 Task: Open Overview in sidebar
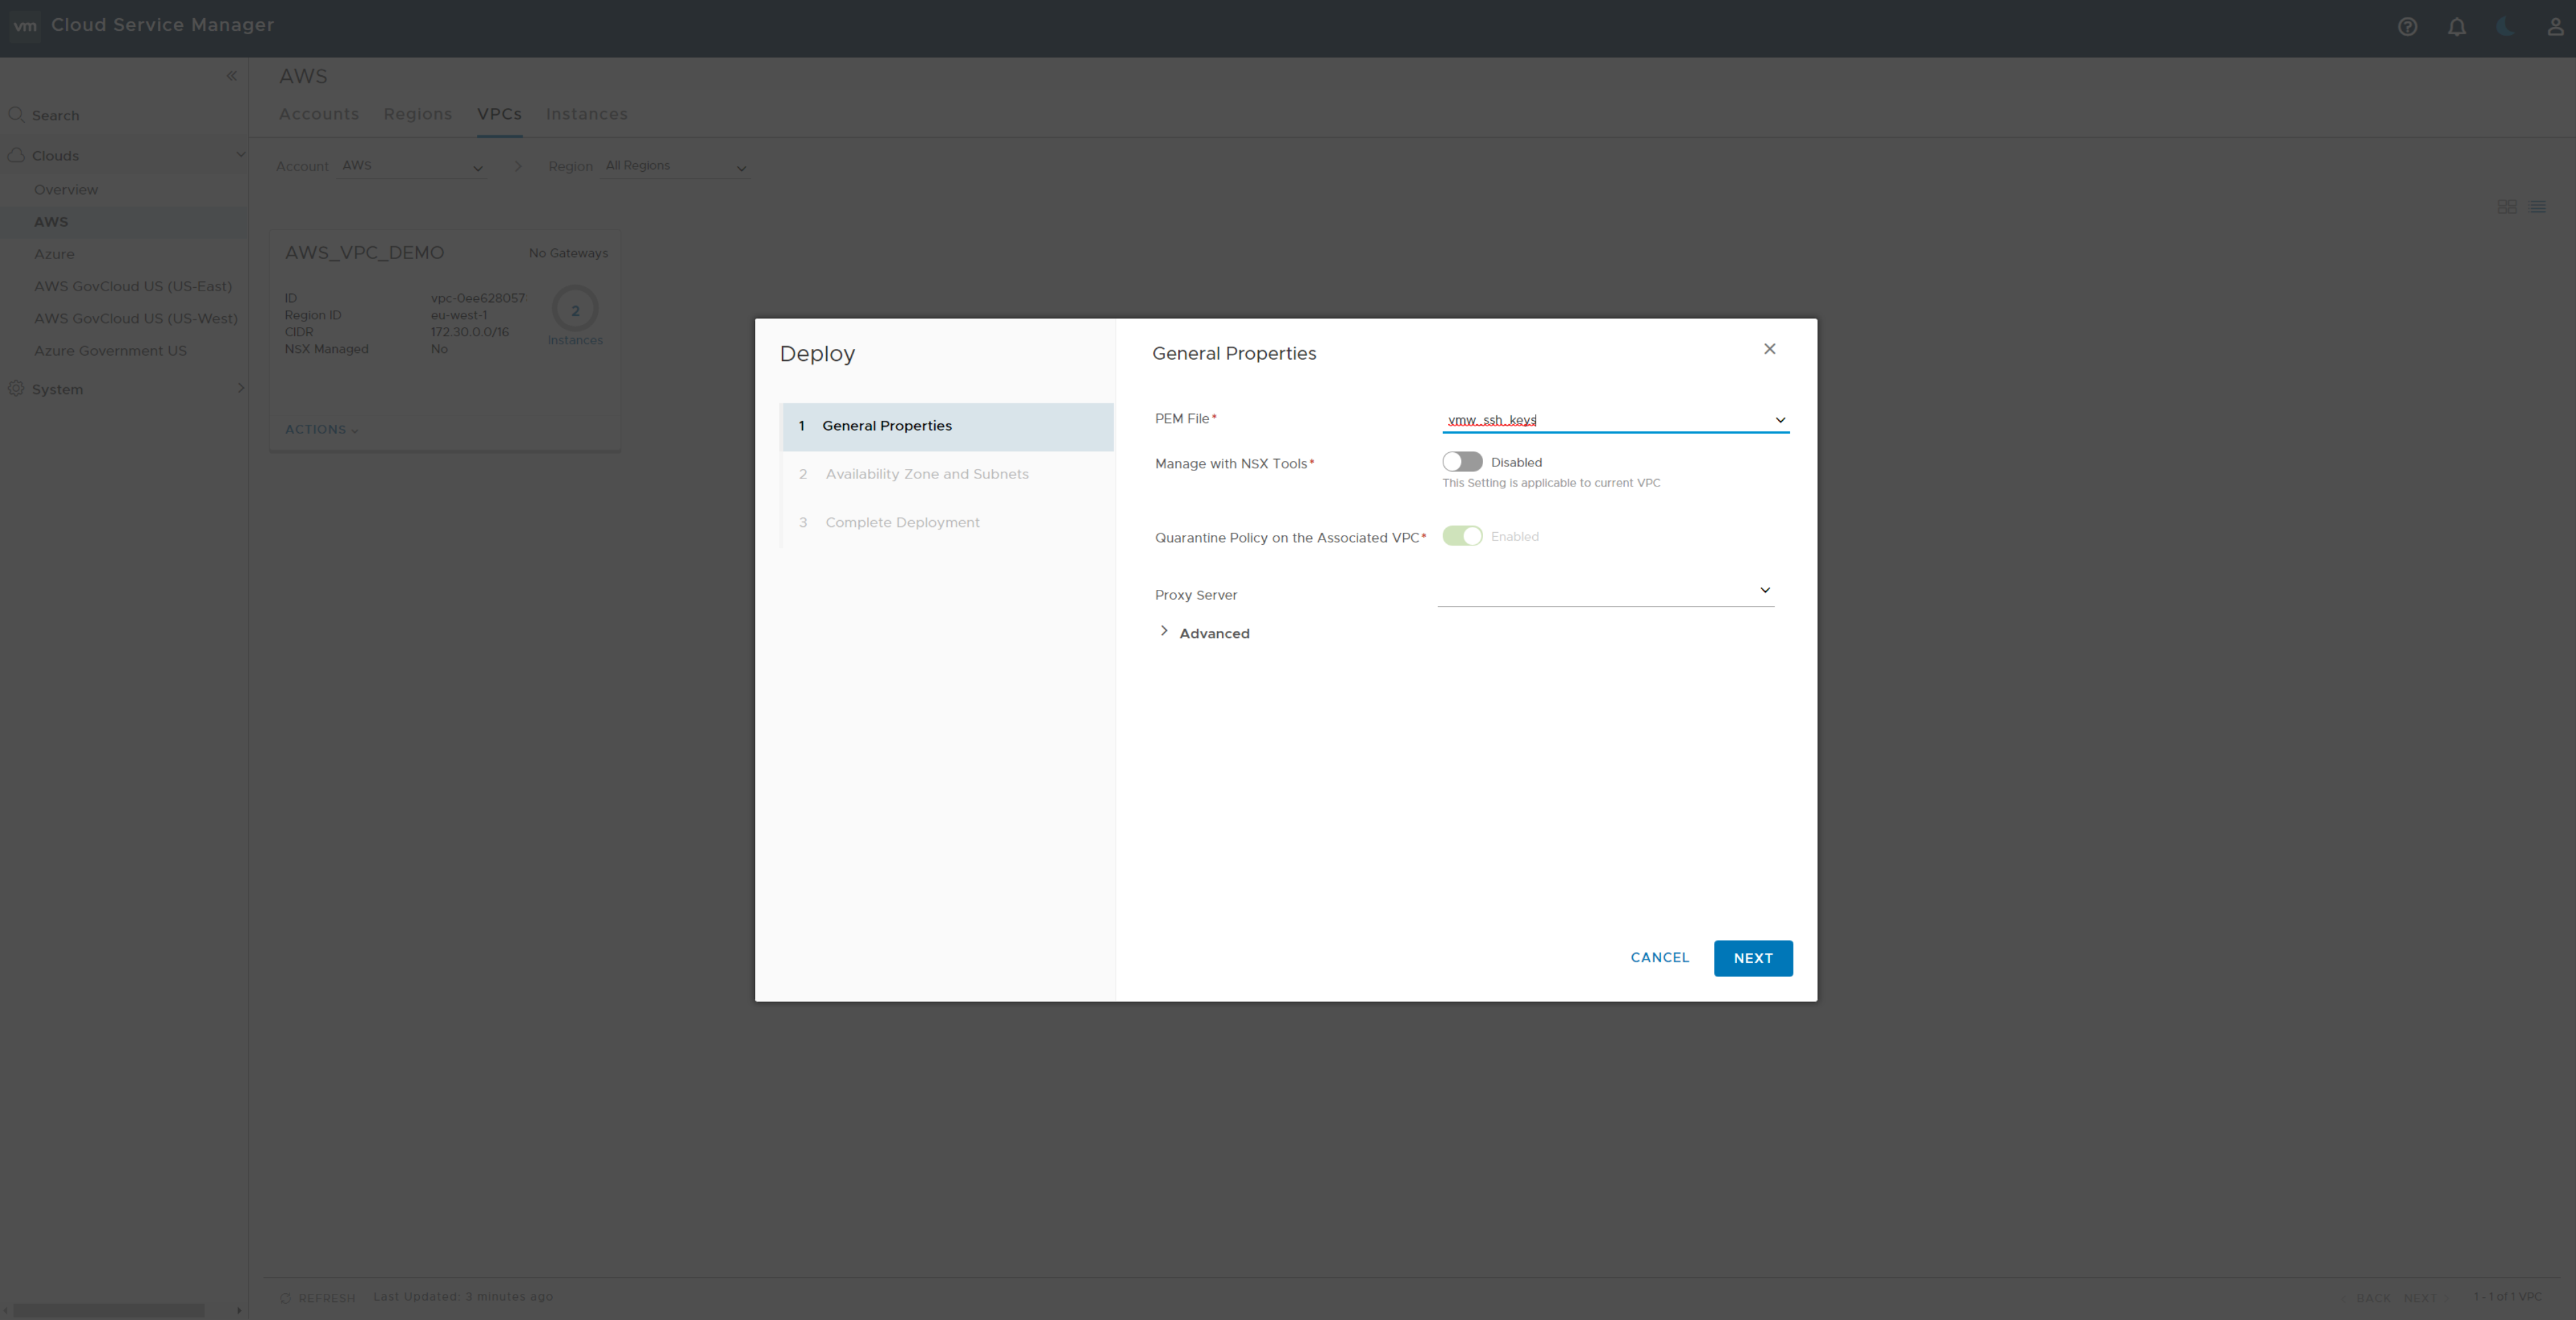[66, 189]
